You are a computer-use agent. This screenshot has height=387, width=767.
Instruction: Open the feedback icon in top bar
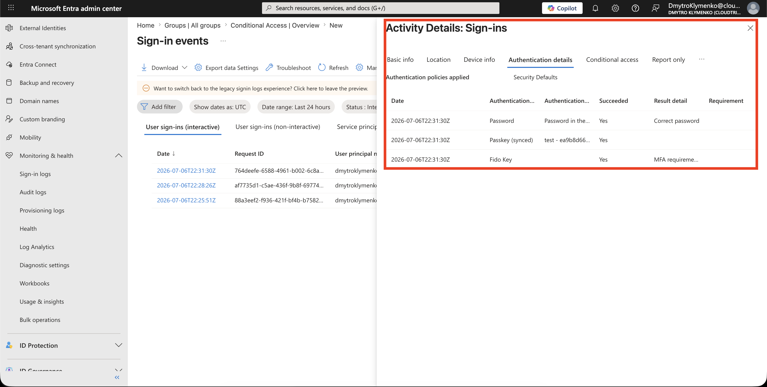click(655, 8)
